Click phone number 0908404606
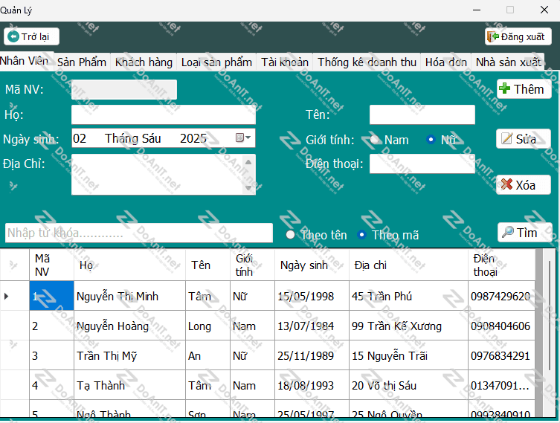 (x=502, y=326)
